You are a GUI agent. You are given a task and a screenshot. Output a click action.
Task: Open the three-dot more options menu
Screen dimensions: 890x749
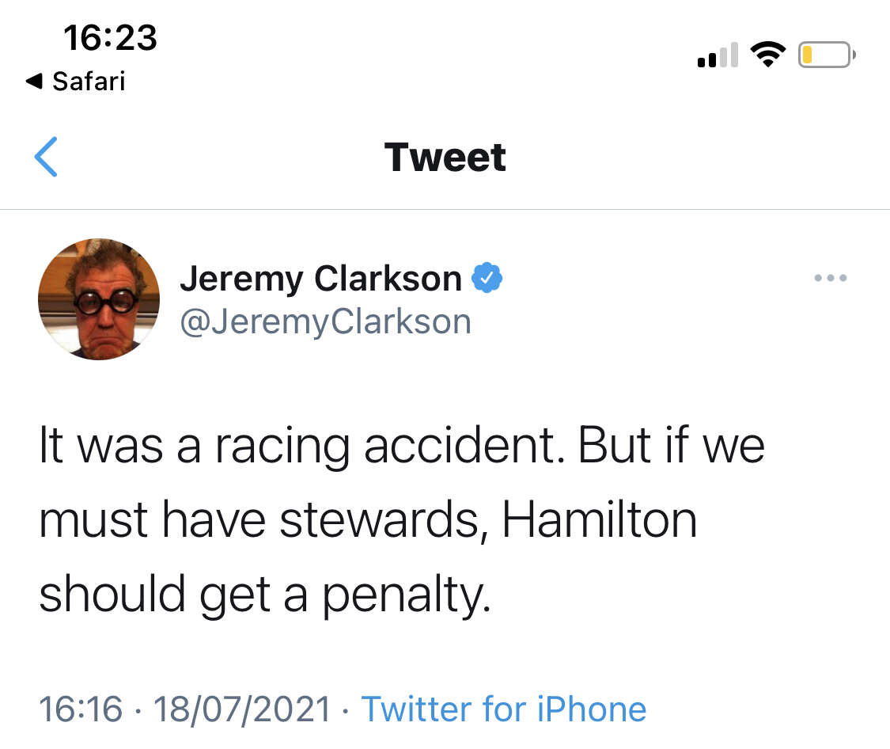point(830,278)
